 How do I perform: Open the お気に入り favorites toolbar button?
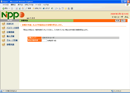(37, 8)
